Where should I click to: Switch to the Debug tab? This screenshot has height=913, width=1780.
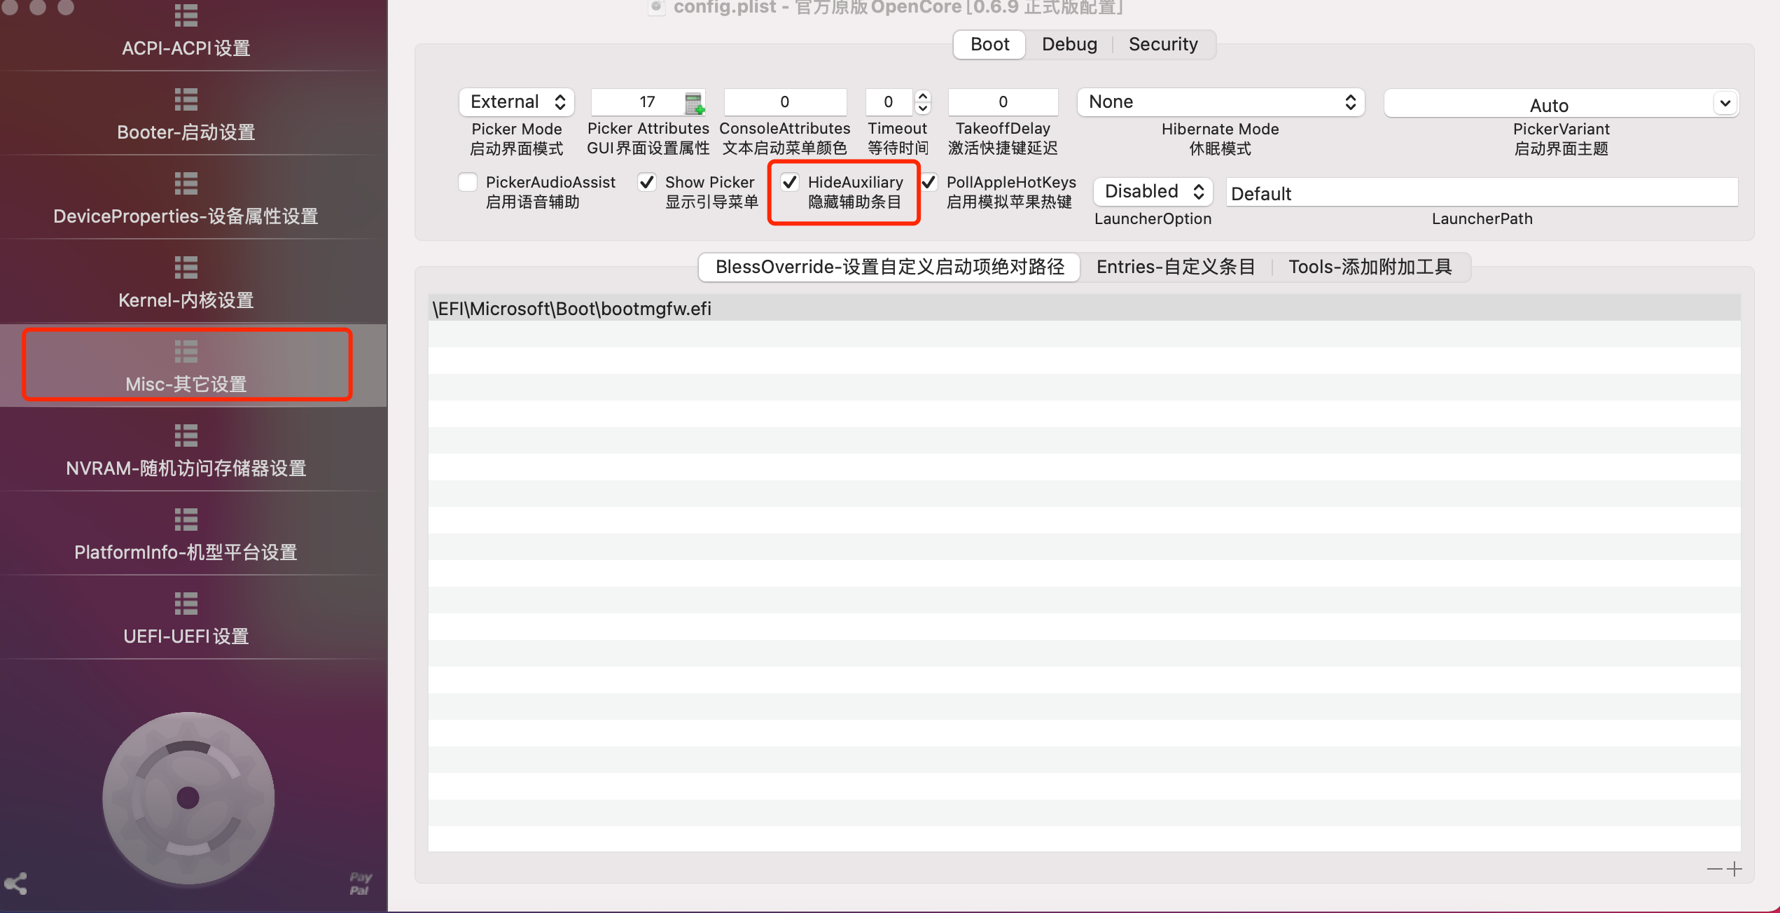[1069, 44]
